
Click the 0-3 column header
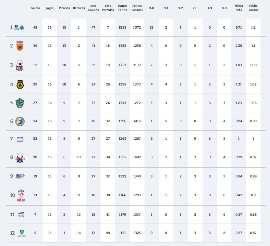pyautogui.click(x=224, y=8)
